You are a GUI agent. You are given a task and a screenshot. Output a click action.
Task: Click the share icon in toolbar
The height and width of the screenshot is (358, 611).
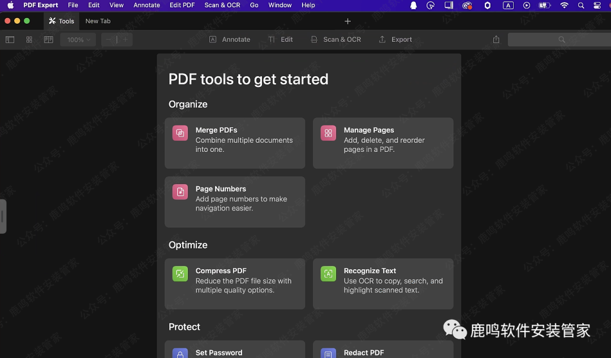pos(496,40)
